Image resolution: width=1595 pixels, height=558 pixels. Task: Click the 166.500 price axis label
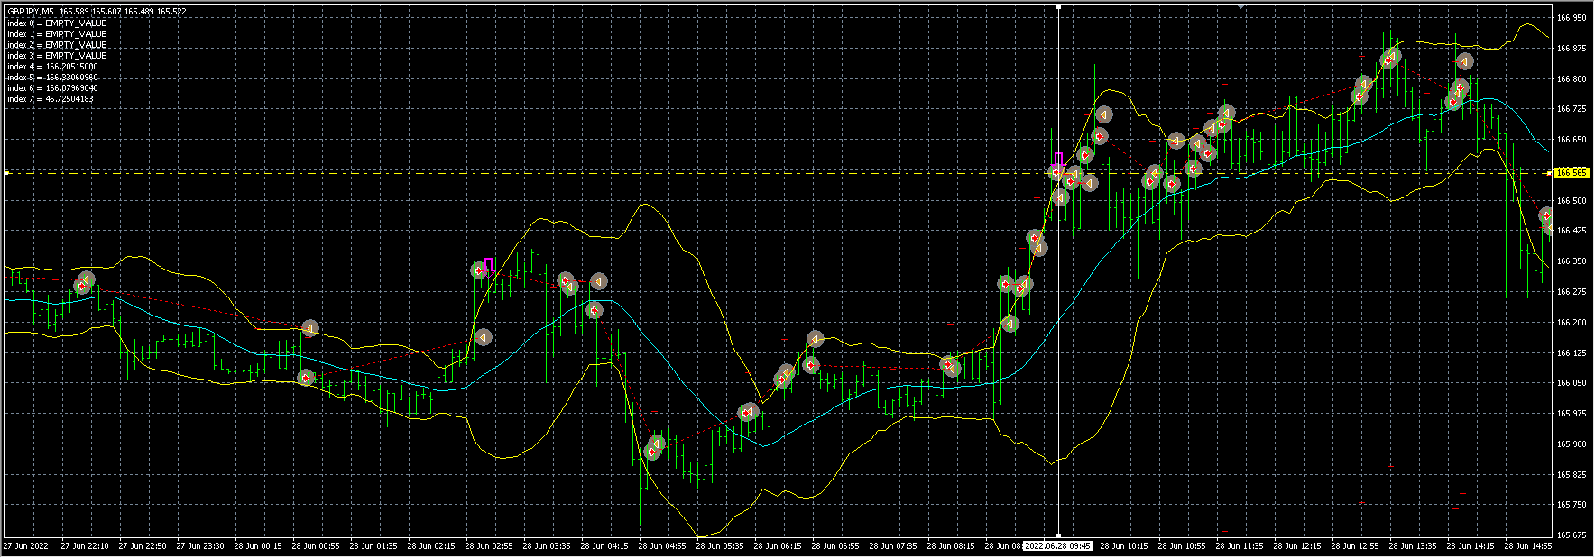[x=1572, y=200]
